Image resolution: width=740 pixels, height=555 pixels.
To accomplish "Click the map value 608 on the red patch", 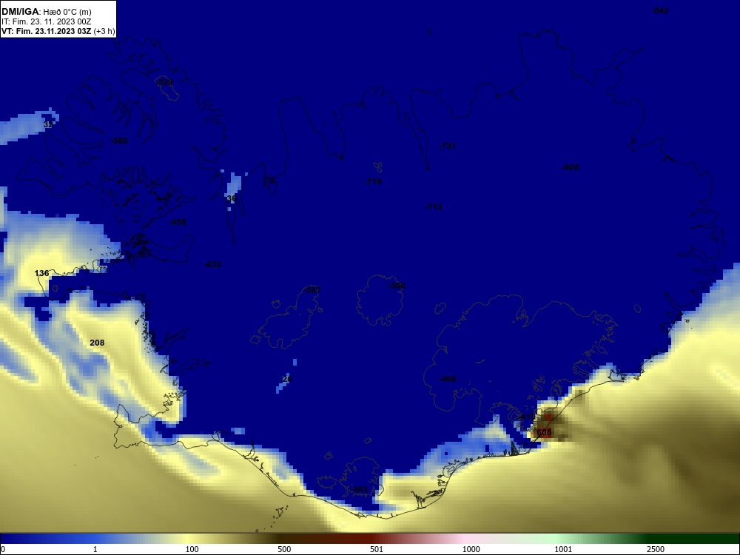I will point(544,432).
